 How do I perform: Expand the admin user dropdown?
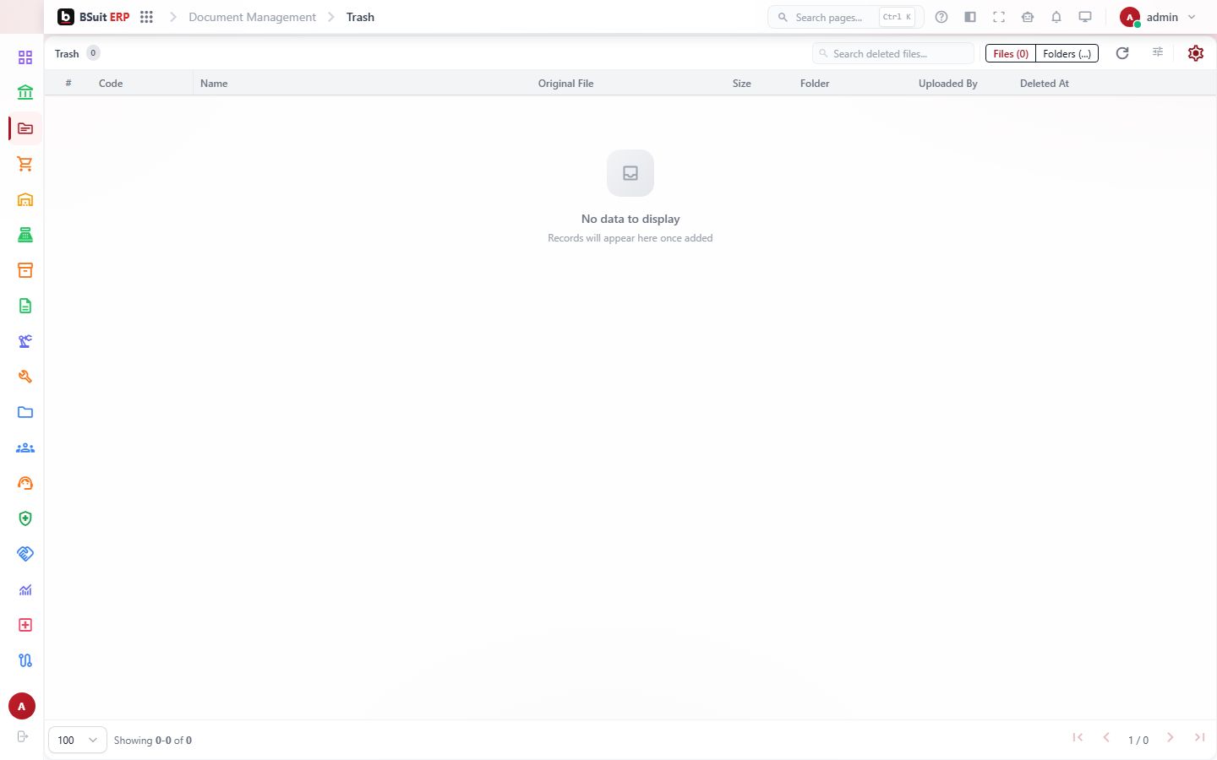1158,17
